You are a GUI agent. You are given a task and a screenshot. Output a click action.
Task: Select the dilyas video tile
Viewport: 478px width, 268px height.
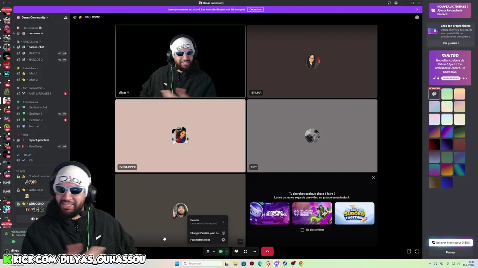[180, 61]
